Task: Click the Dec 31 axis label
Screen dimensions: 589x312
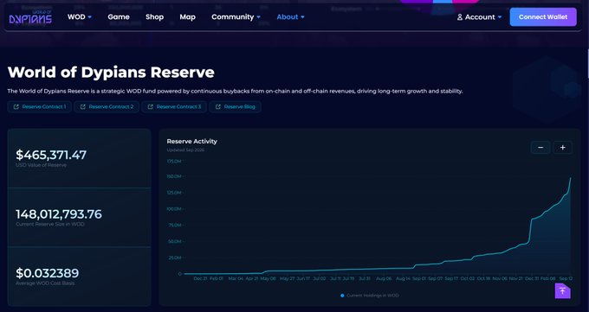Action: coord(532,278)
